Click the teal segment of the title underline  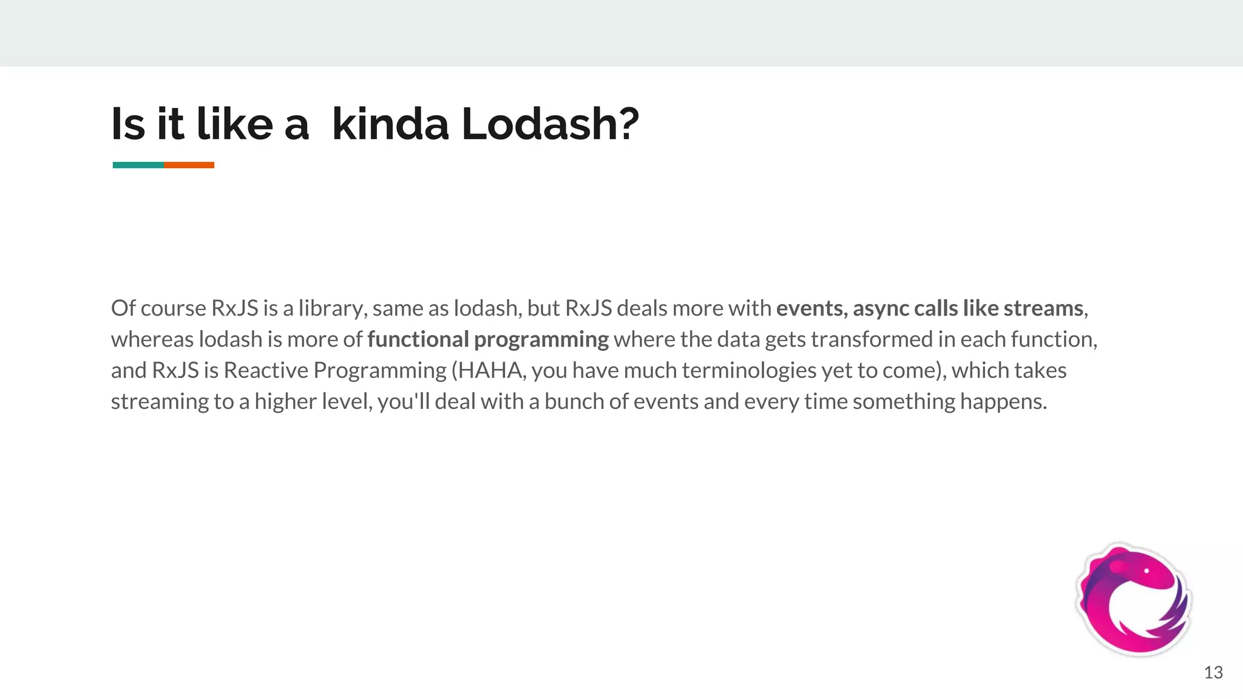(138, 165)
